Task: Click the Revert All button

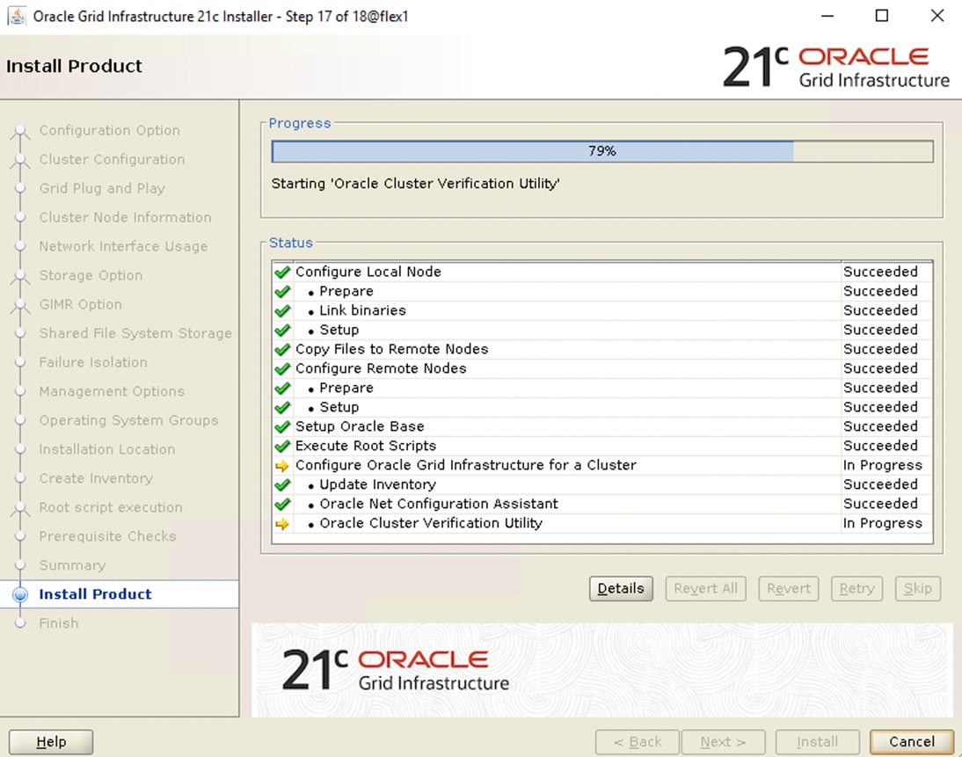Action: 705,589
